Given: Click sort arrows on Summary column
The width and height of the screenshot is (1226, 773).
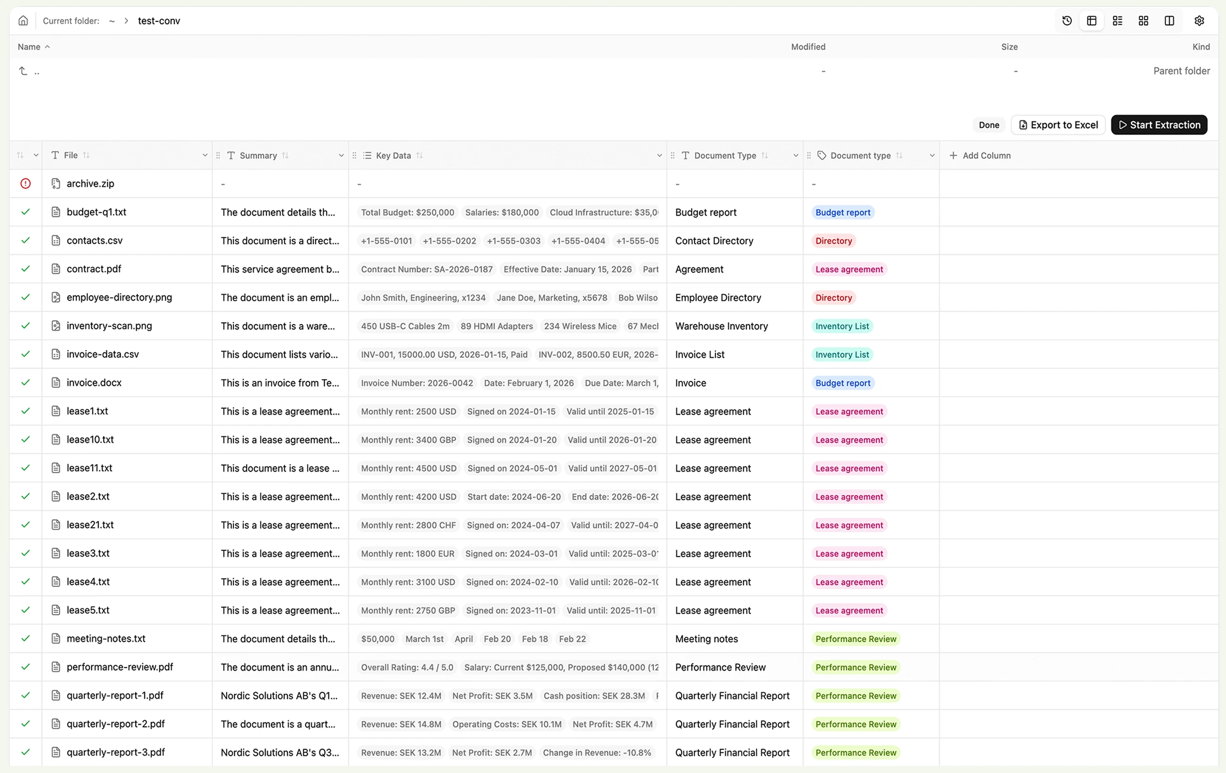Looking at the screenshot, I should click(x=285, y=156).
